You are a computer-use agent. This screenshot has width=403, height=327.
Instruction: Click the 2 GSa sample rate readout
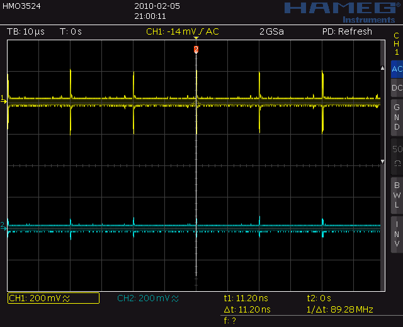pyautogui.click(x=271, y=31)
